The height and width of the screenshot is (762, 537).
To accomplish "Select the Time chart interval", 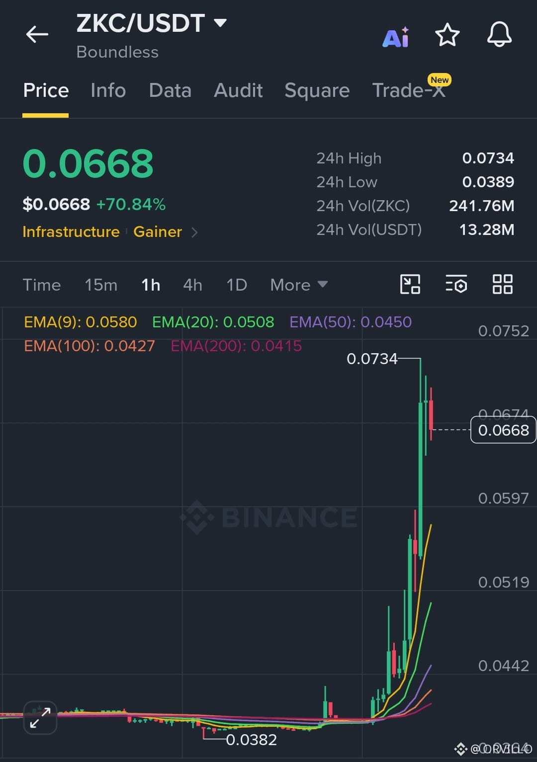I will 42,285.
